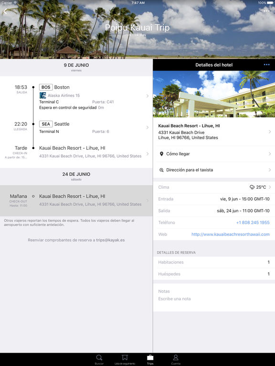Select the 24 June check-out entry

tap(76, 201)
